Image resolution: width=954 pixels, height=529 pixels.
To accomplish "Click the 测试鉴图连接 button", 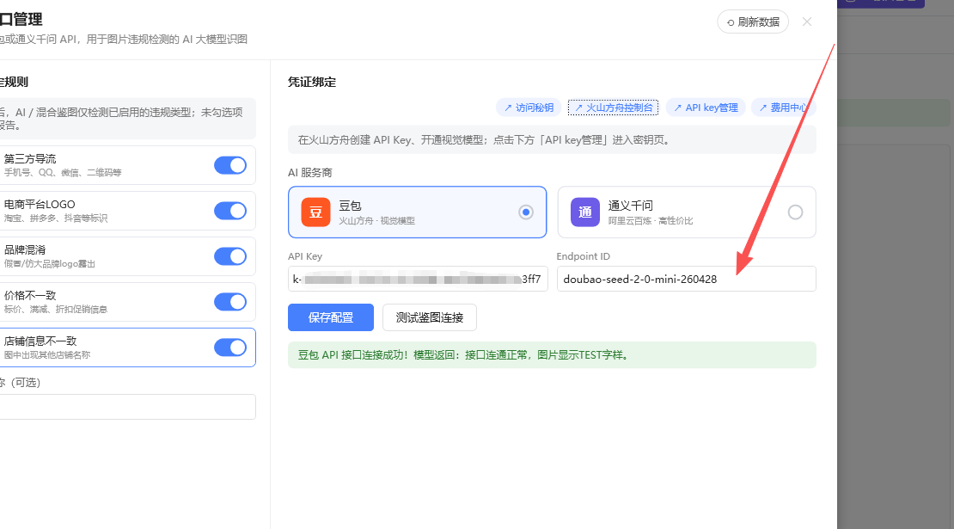I will (x=430, y=317).
